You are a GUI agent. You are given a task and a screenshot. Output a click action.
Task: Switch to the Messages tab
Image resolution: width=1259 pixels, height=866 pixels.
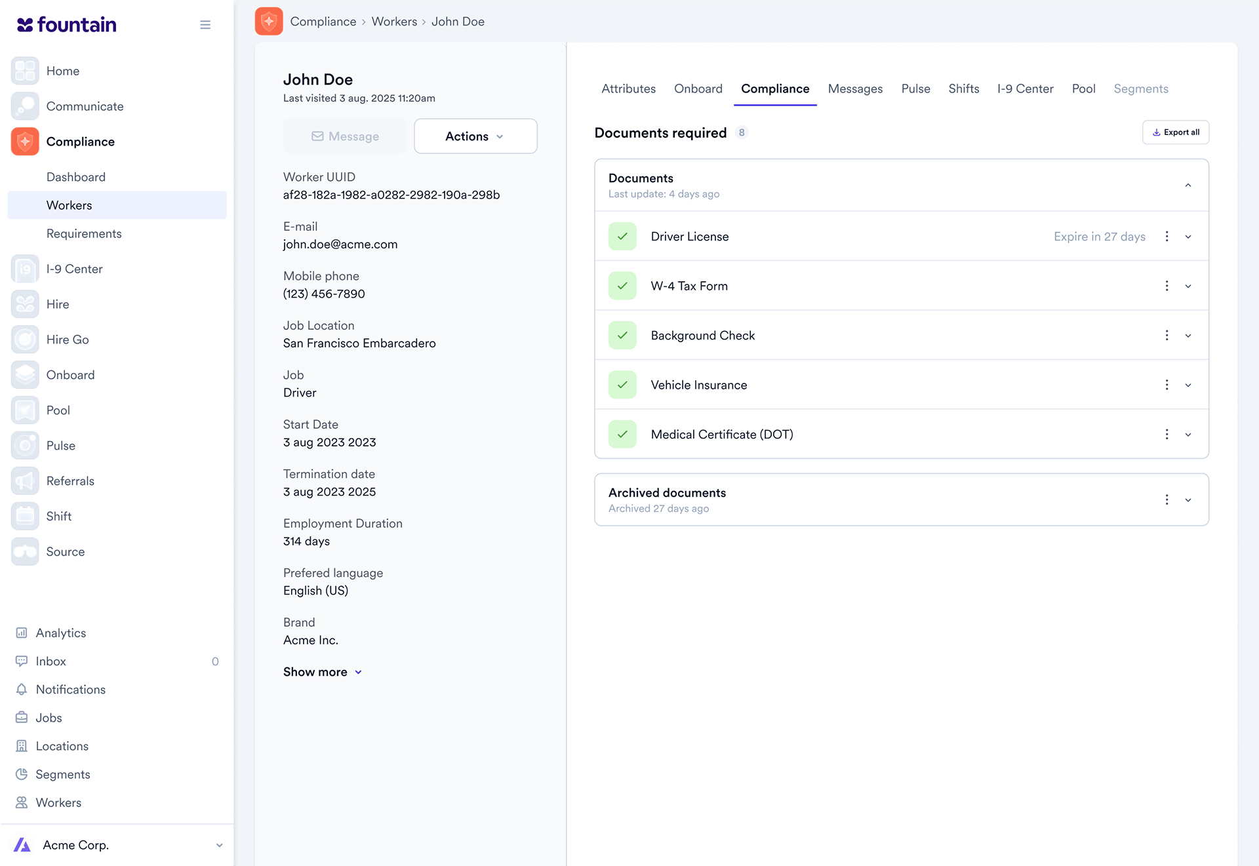click(855, 89)
